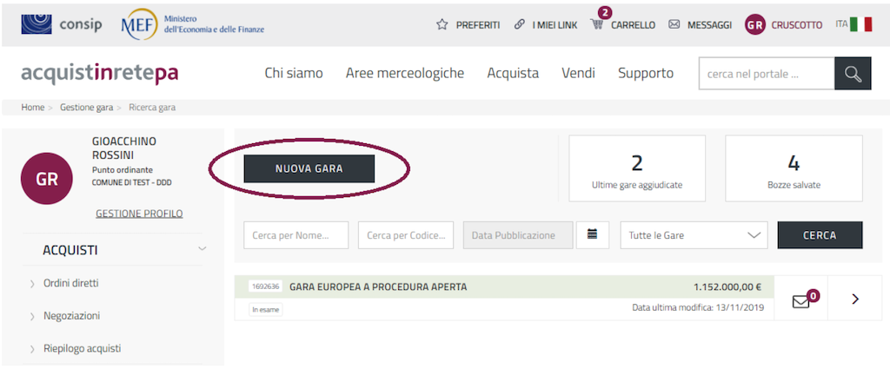Open gara details with right arrow

pos(854,299)
